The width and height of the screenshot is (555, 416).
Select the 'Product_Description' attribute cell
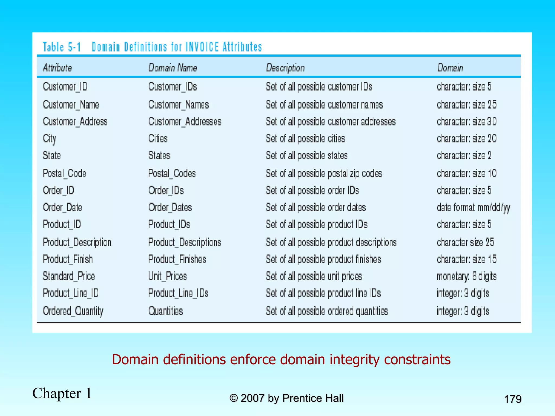[77, 242]
